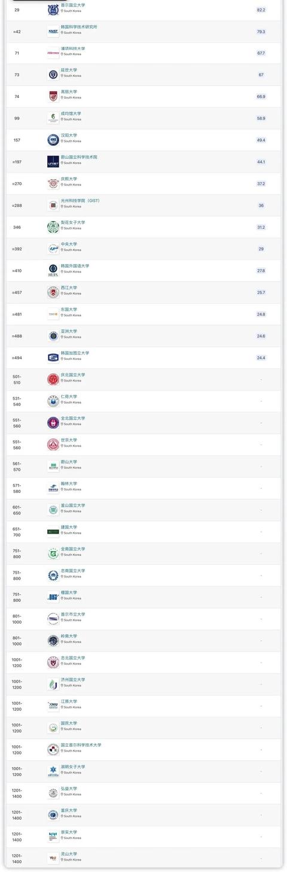Click the 24.4 score for 韩国加图立大学
Image resolution: width=287 pixels, height=872 pixels.
tap(261, 358)
